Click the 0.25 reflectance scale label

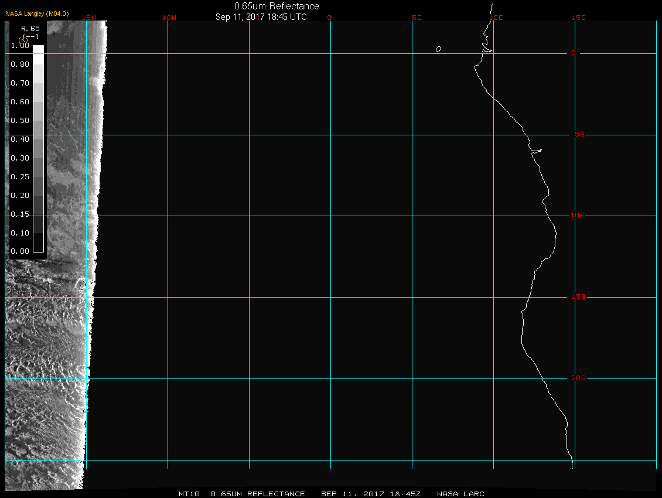coord(20,176)
